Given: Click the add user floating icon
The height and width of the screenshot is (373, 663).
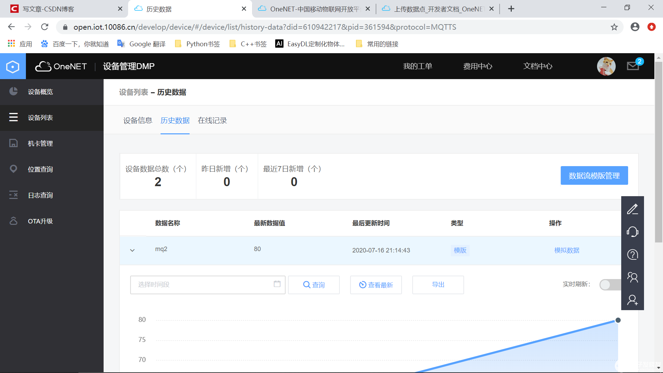Looking at the screenshot, I should pyautogui.click(x=632, y=300).
